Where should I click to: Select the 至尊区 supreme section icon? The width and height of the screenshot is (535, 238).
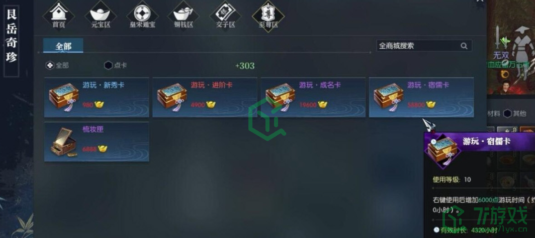pos(268,16)
